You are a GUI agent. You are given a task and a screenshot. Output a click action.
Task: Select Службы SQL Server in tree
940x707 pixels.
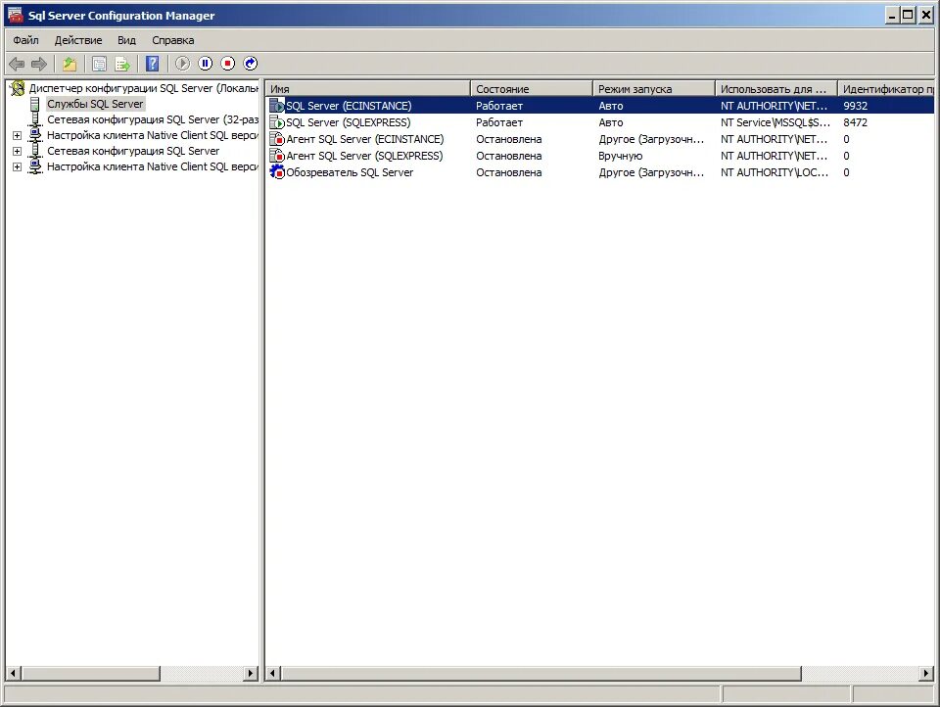pos(95,104)
